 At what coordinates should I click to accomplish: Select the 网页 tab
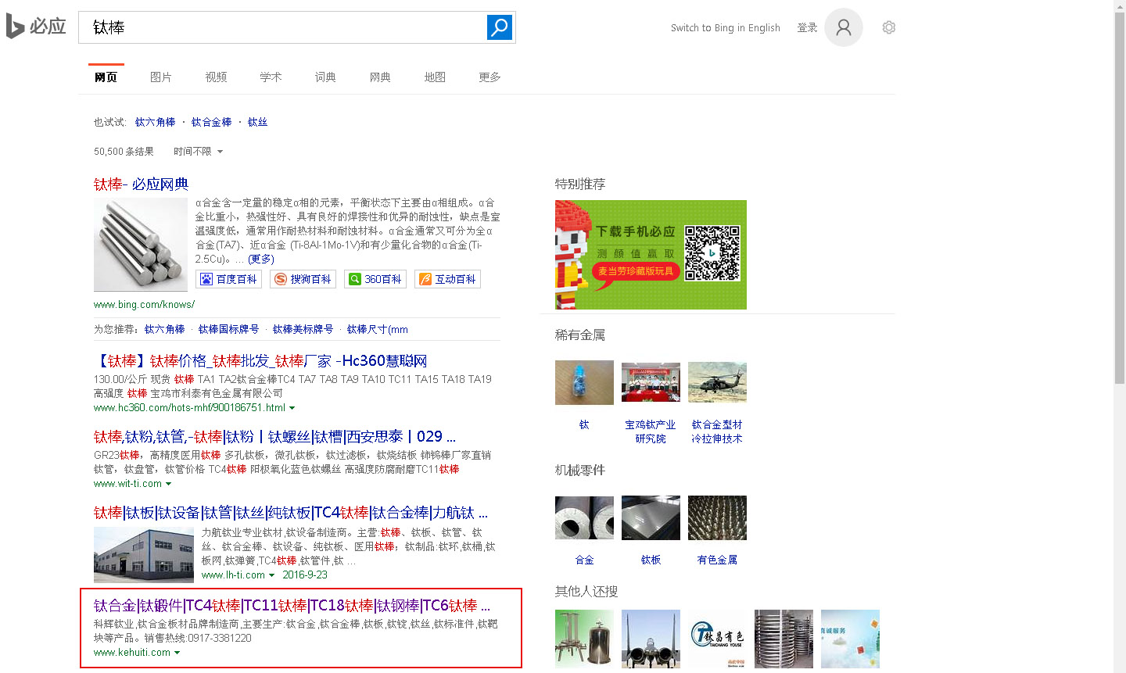[106, 77]
